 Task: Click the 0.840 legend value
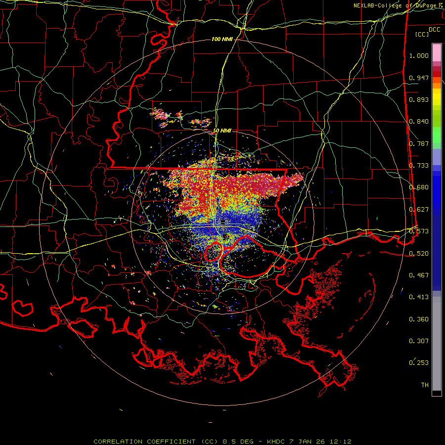click(x=419, y=122)
